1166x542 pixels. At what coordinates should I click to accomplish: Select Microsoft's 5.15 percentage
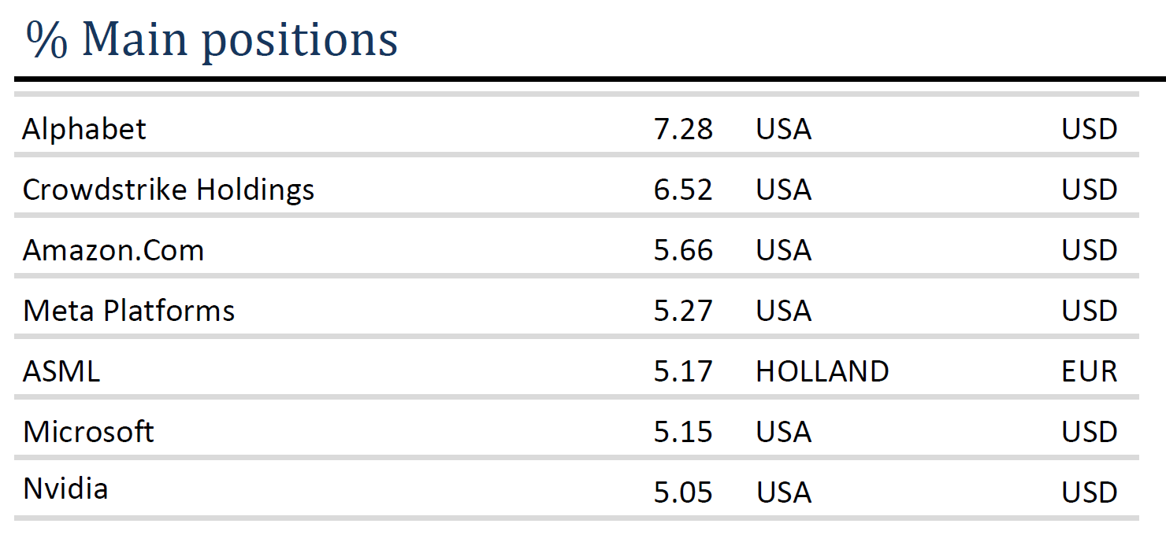coord(683,432)
